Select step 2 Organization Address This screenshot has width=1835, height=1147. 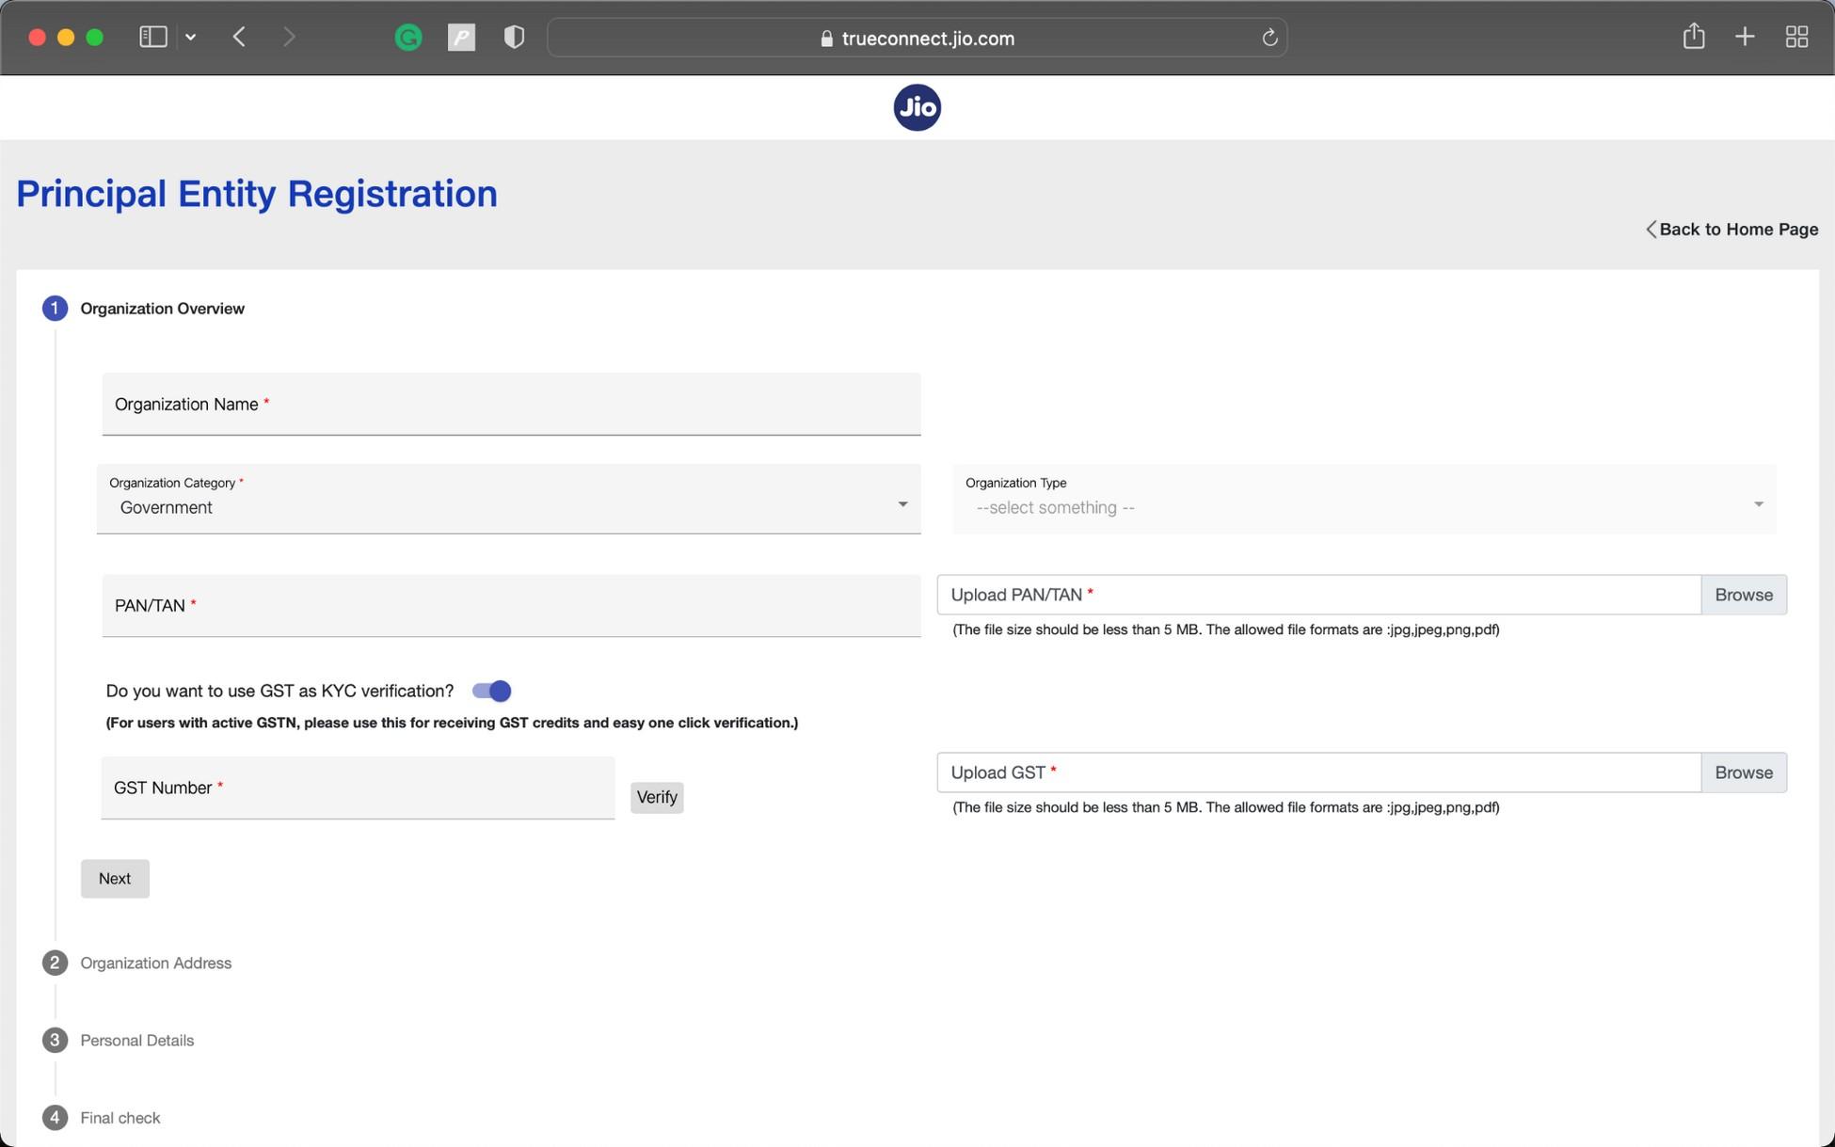(136, 963)
